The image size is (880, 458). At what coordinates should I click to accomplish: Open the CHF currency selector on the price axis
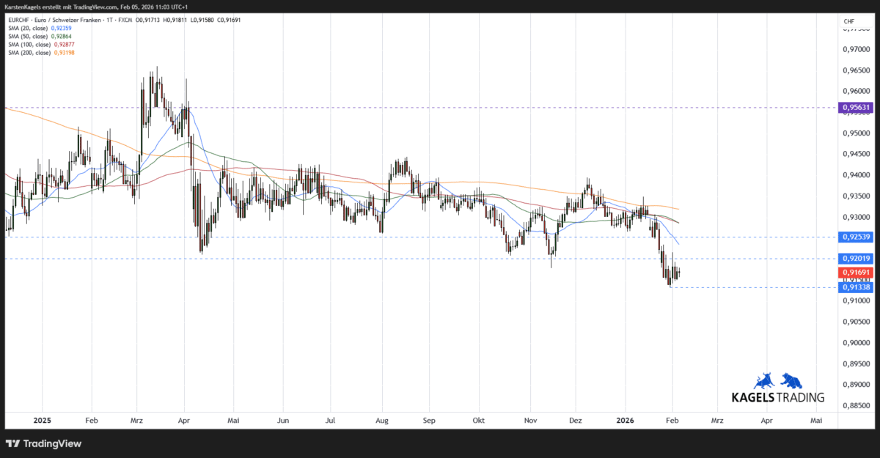pos(849,21)
